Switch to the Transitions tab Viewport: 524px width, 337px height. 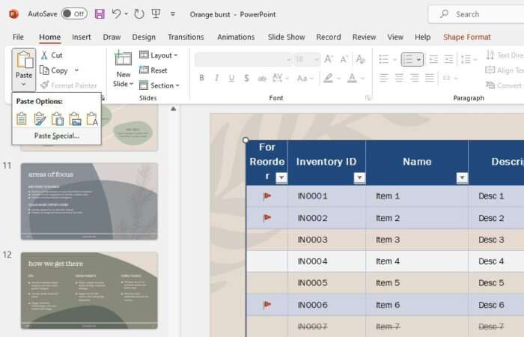click(x=186, y=37)
